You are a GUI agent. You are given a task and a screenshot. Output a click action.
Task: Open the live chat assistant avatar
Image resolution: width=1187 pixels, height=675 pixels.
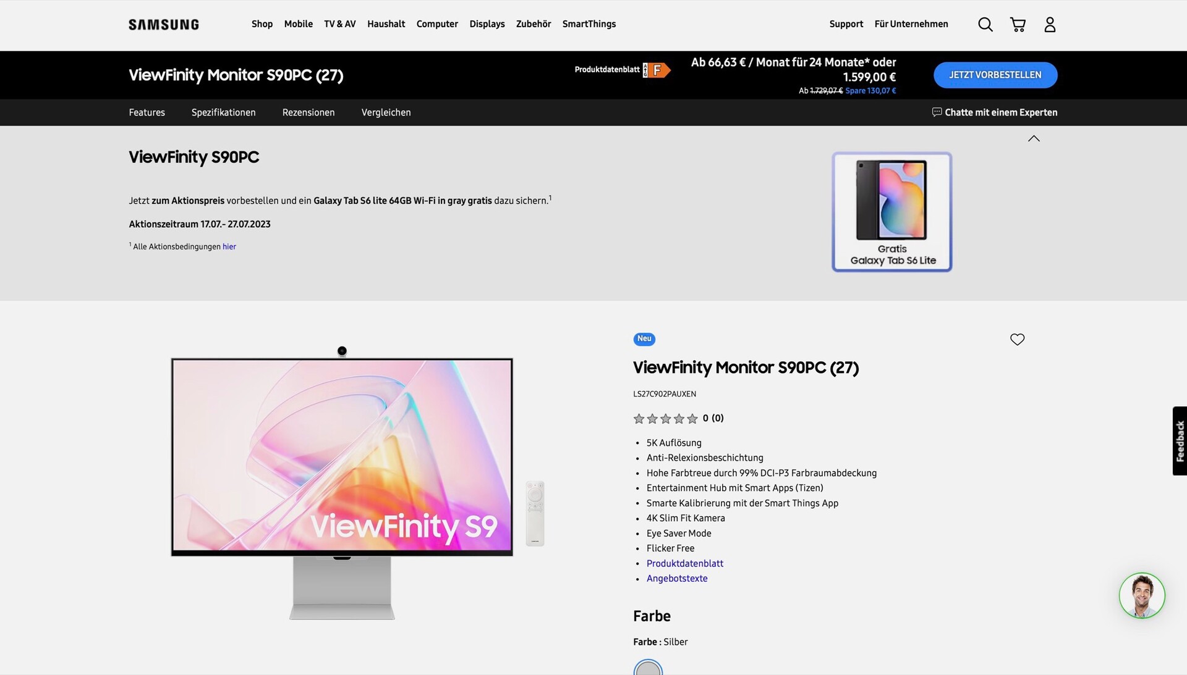click(x=1142, y=595)
